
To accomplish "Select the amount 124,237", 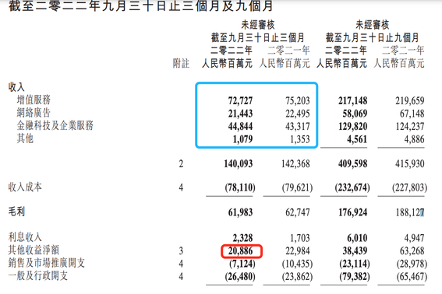I will click(410, 127).
